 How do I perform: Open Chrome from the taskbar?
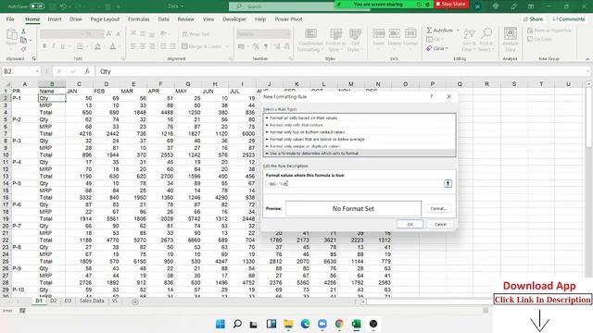[x=339, y=324]
